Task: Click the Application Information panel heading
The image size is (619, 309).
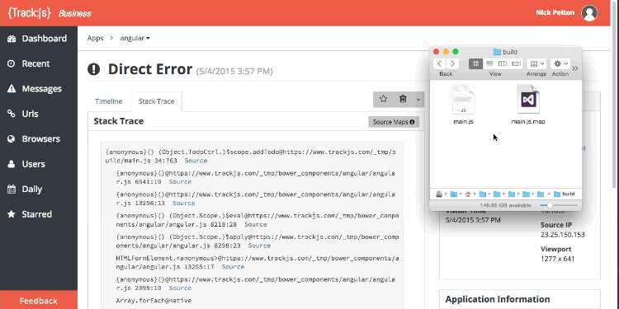Action: (x=498, y=299)
